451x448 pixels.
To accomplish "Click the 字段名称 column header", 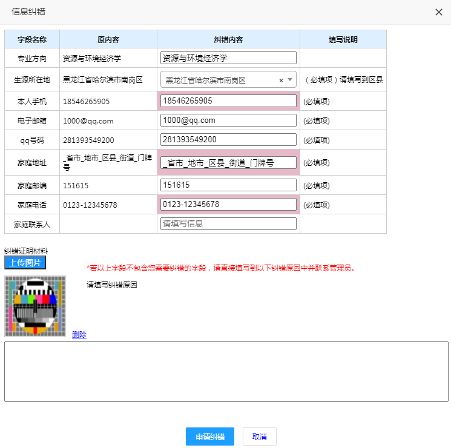I will 32,40.
